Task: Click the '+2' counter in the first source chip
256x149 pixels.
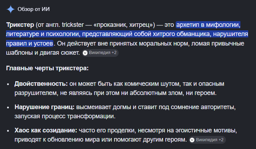Action: click(x=114, y=53)
